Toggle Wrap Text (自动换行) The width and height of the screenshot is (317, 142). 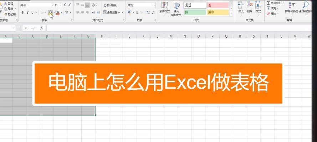coord(111,5)
